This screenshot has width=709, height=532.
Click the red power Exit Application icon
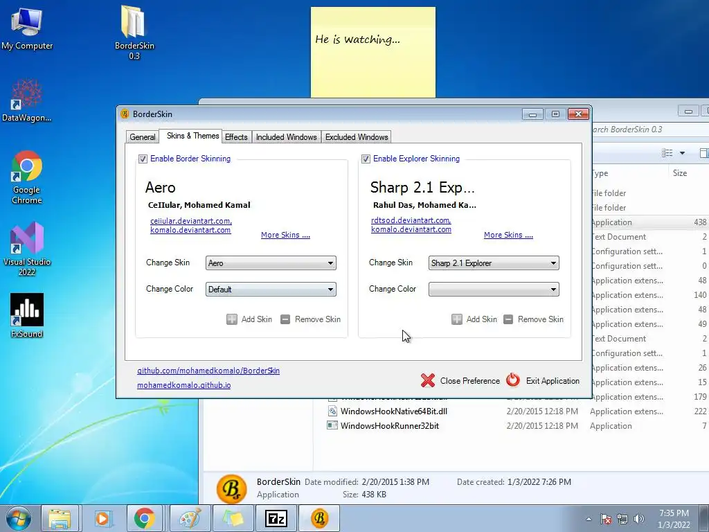click(x=513, y=380)
